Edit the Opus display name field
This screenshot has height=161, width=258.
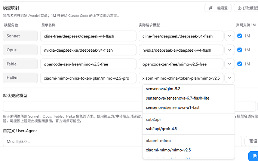(x=88, y=50)
